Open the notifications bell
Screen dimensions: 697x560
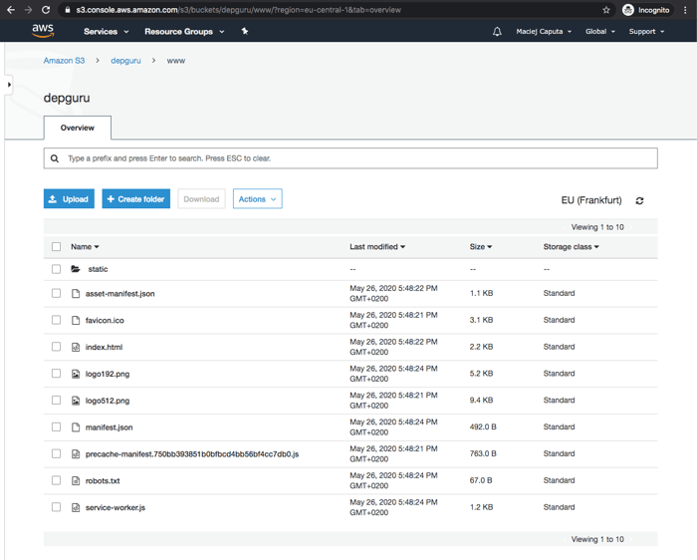point(497,32)
